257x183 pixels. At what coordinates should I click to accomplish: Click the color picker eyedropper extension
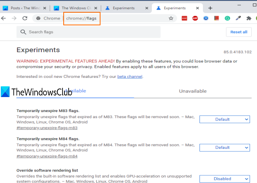pyautogui.click(x=238, y=18)
